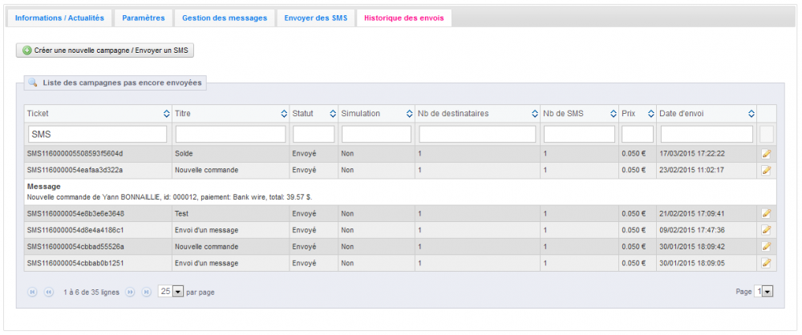Edit the Test campaign row pencil
The height and width of the screenshot is (335, 802).
(x=766, y=213)
